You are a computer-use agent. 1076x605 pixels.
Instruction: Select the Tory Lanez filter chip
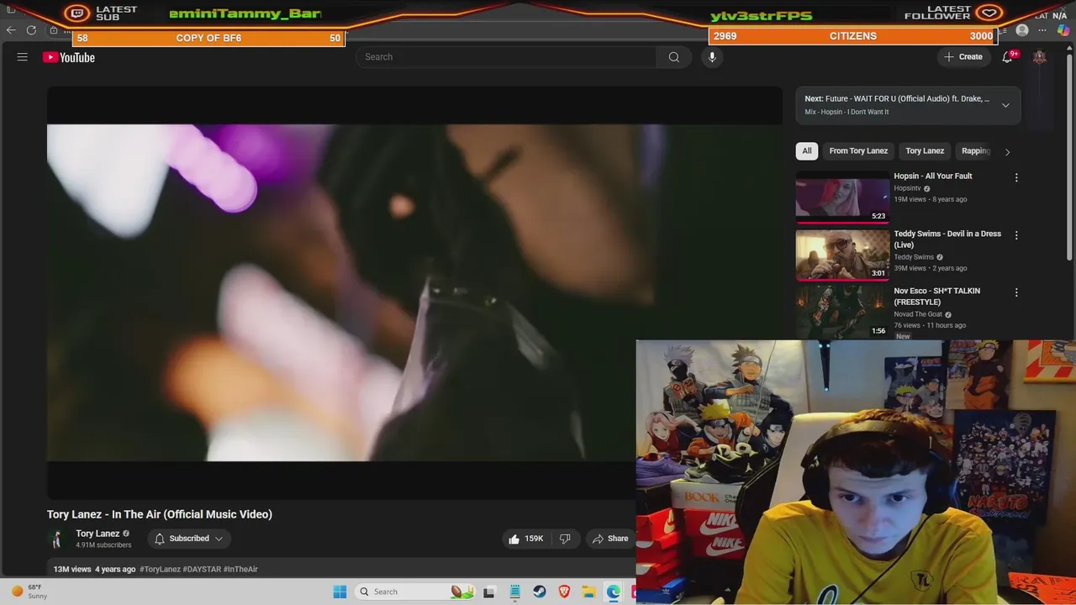[x=925, y=151]
